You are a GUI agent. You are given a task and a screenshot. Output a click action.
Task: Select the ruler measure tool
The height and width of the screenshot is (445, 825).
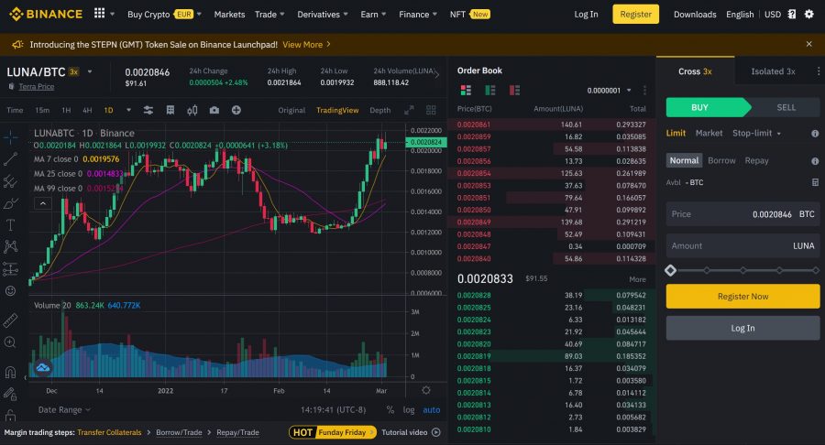coord(11,320)
